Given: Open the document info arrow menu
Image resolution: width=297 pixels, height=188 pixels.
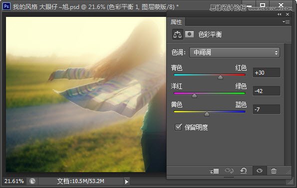Looking at the screenshot, I should 126,182.
